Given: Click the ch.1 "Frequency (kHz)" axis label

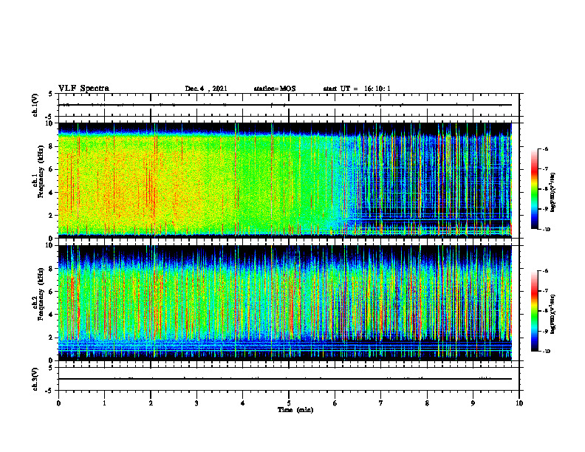Looking at the screenshot, I should pos(41,172).
